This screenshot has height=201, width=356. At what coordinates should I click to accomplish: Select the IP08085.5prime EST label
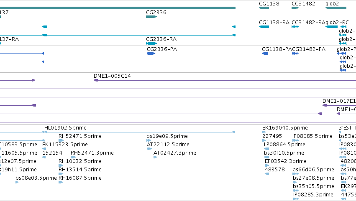(312, 136)
